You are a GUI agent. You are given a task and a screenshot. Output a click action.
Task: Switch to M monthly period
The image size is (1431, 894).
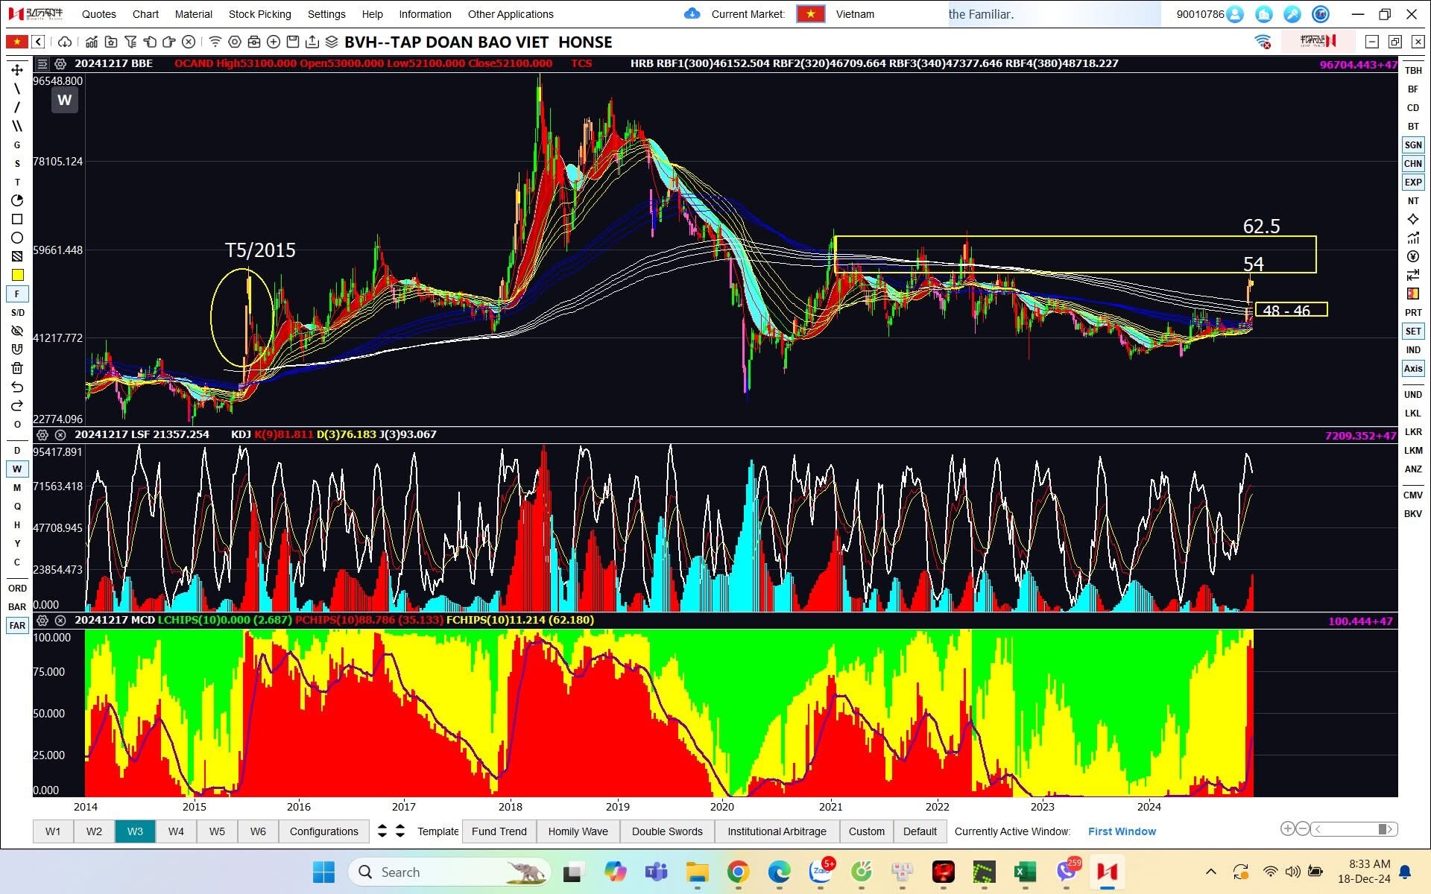(x=17, y=487)
